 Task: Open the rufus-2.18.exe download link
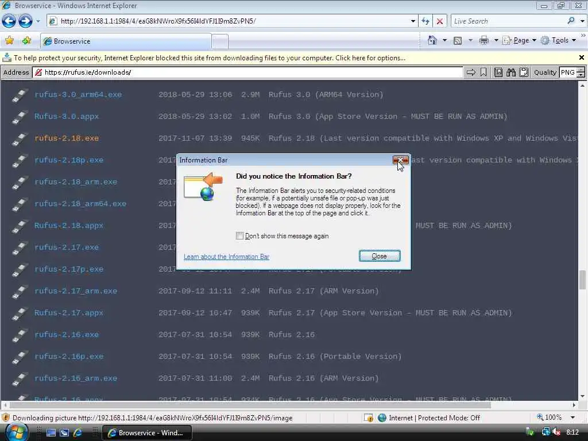pyautogui.click(x=67, y=138)
